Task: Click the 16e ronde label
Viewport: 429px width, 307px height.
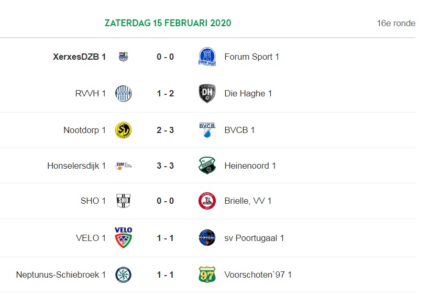Action: coord(396,23)
